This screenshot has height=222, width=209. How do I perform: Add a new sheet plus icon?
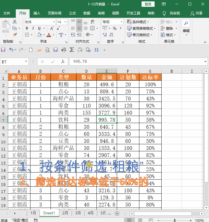pos(117,213)
